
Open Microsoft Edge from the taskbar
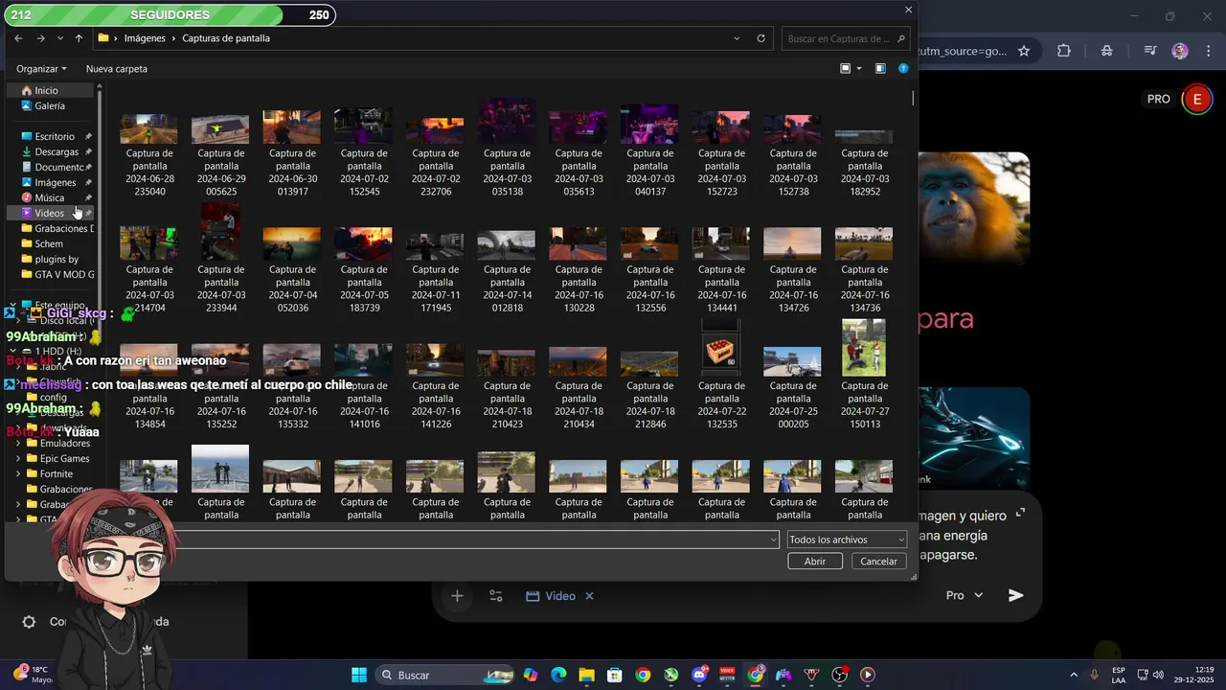(x=558, y=675)
